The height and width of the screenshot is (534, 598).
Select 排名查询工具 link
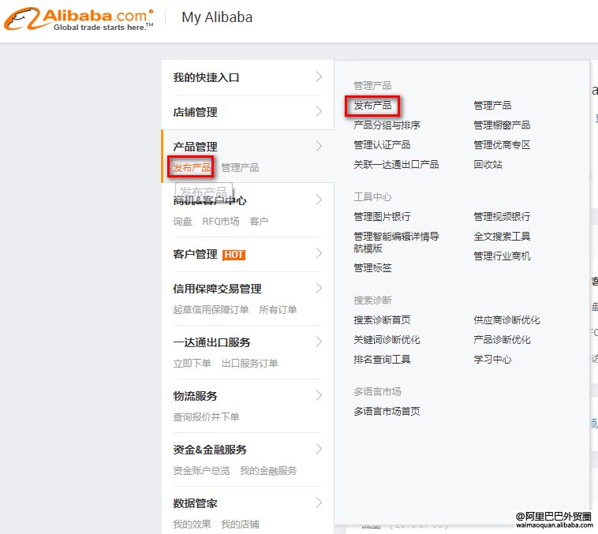pyautogui.click(x=382, y=360)
